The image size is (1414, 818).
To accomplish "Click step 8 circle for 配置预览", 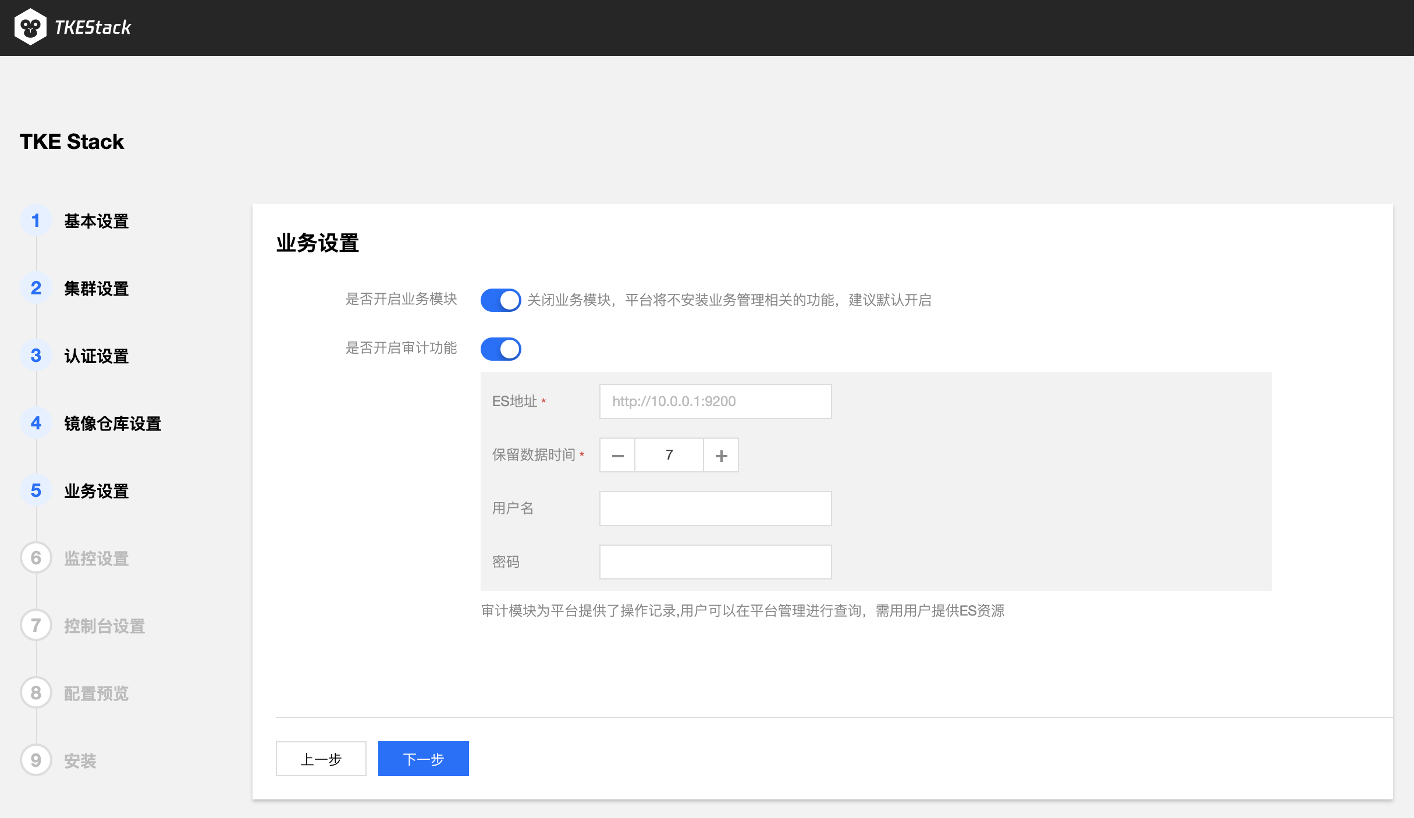I will pyautogui.click(x=36, y=693).
